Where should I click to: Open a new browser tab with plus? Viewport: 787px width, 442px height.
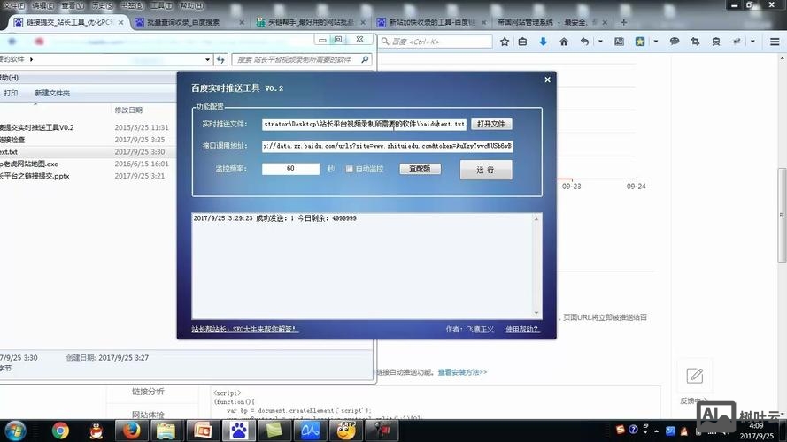pos(624,23)
